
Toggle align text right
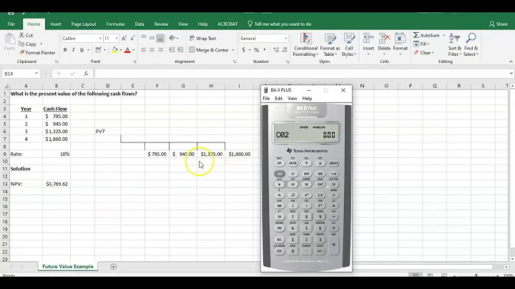pos(160,50)
